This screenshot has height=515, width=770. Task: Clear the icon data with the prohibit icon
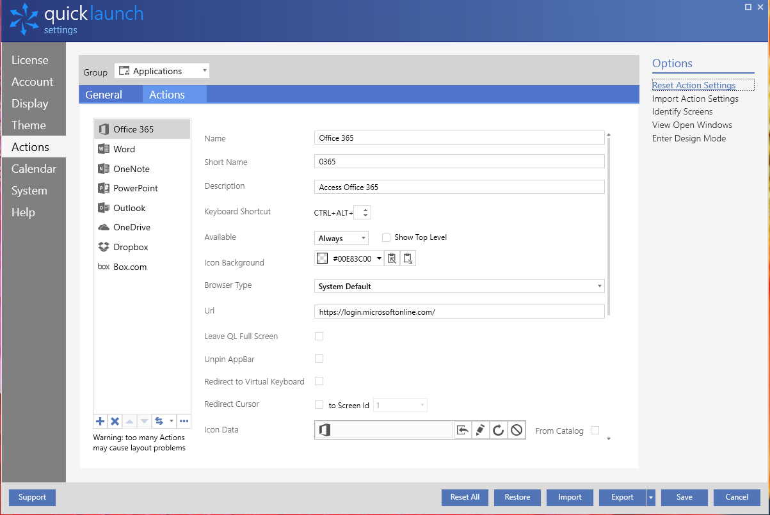click(516, 430)
